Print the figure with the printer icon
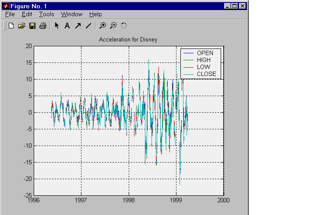The height and width of the screenshot is (215, 324). click(42, 26)
